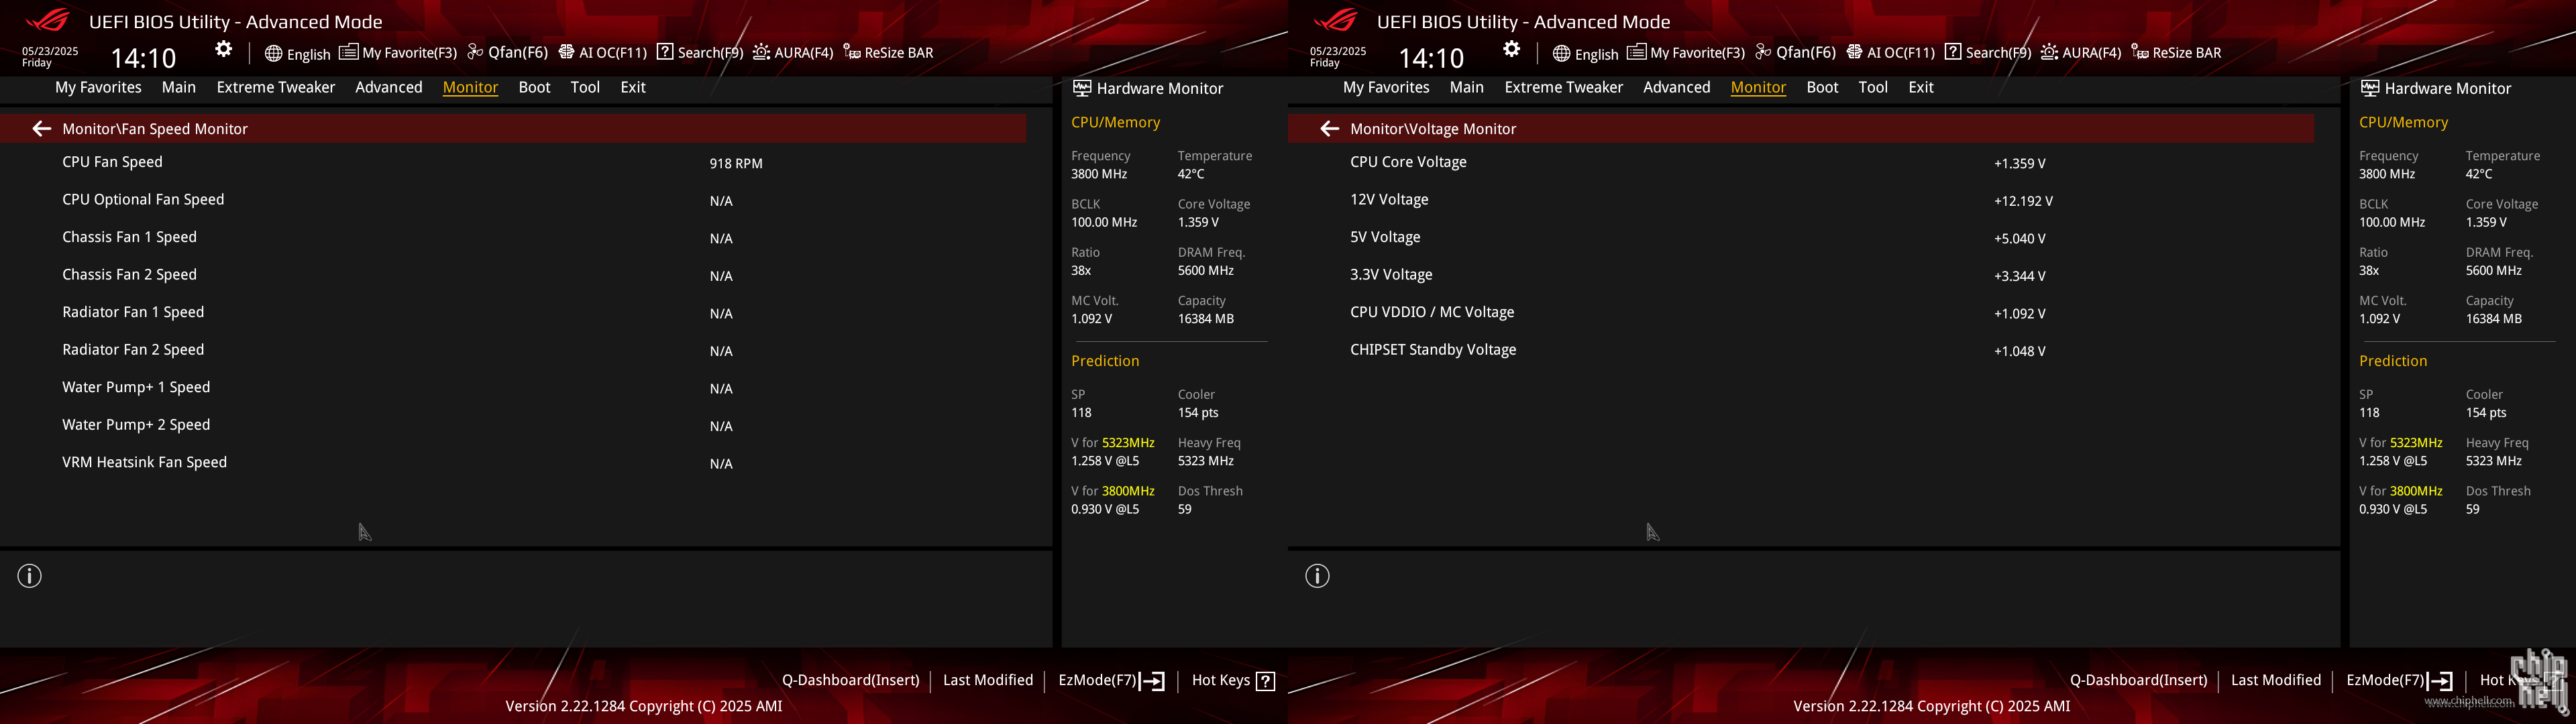This screenshot has width=2576, height=724.
Task: Open AI OC(F11) in left Fan Speed screen
Action: [x=603, y=52]
